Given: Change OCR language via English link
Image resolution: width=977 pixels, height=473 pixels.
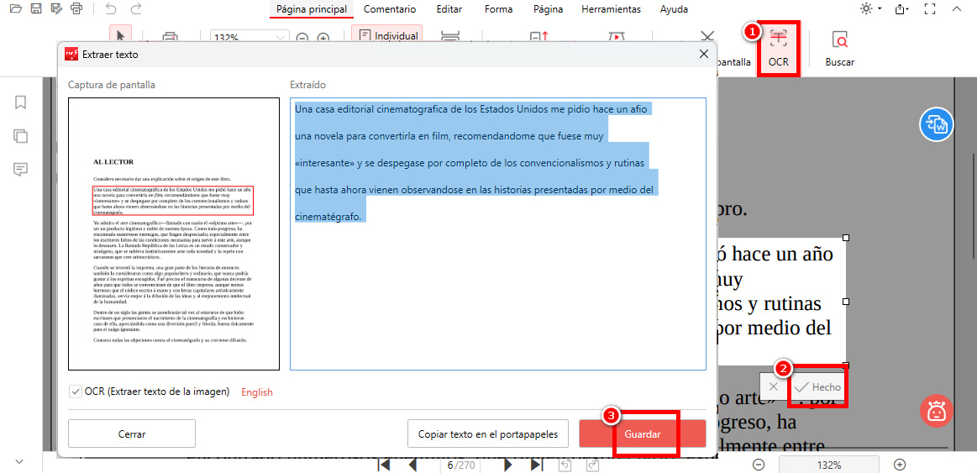Looking at the screenshot, I should tap(256, 392).
